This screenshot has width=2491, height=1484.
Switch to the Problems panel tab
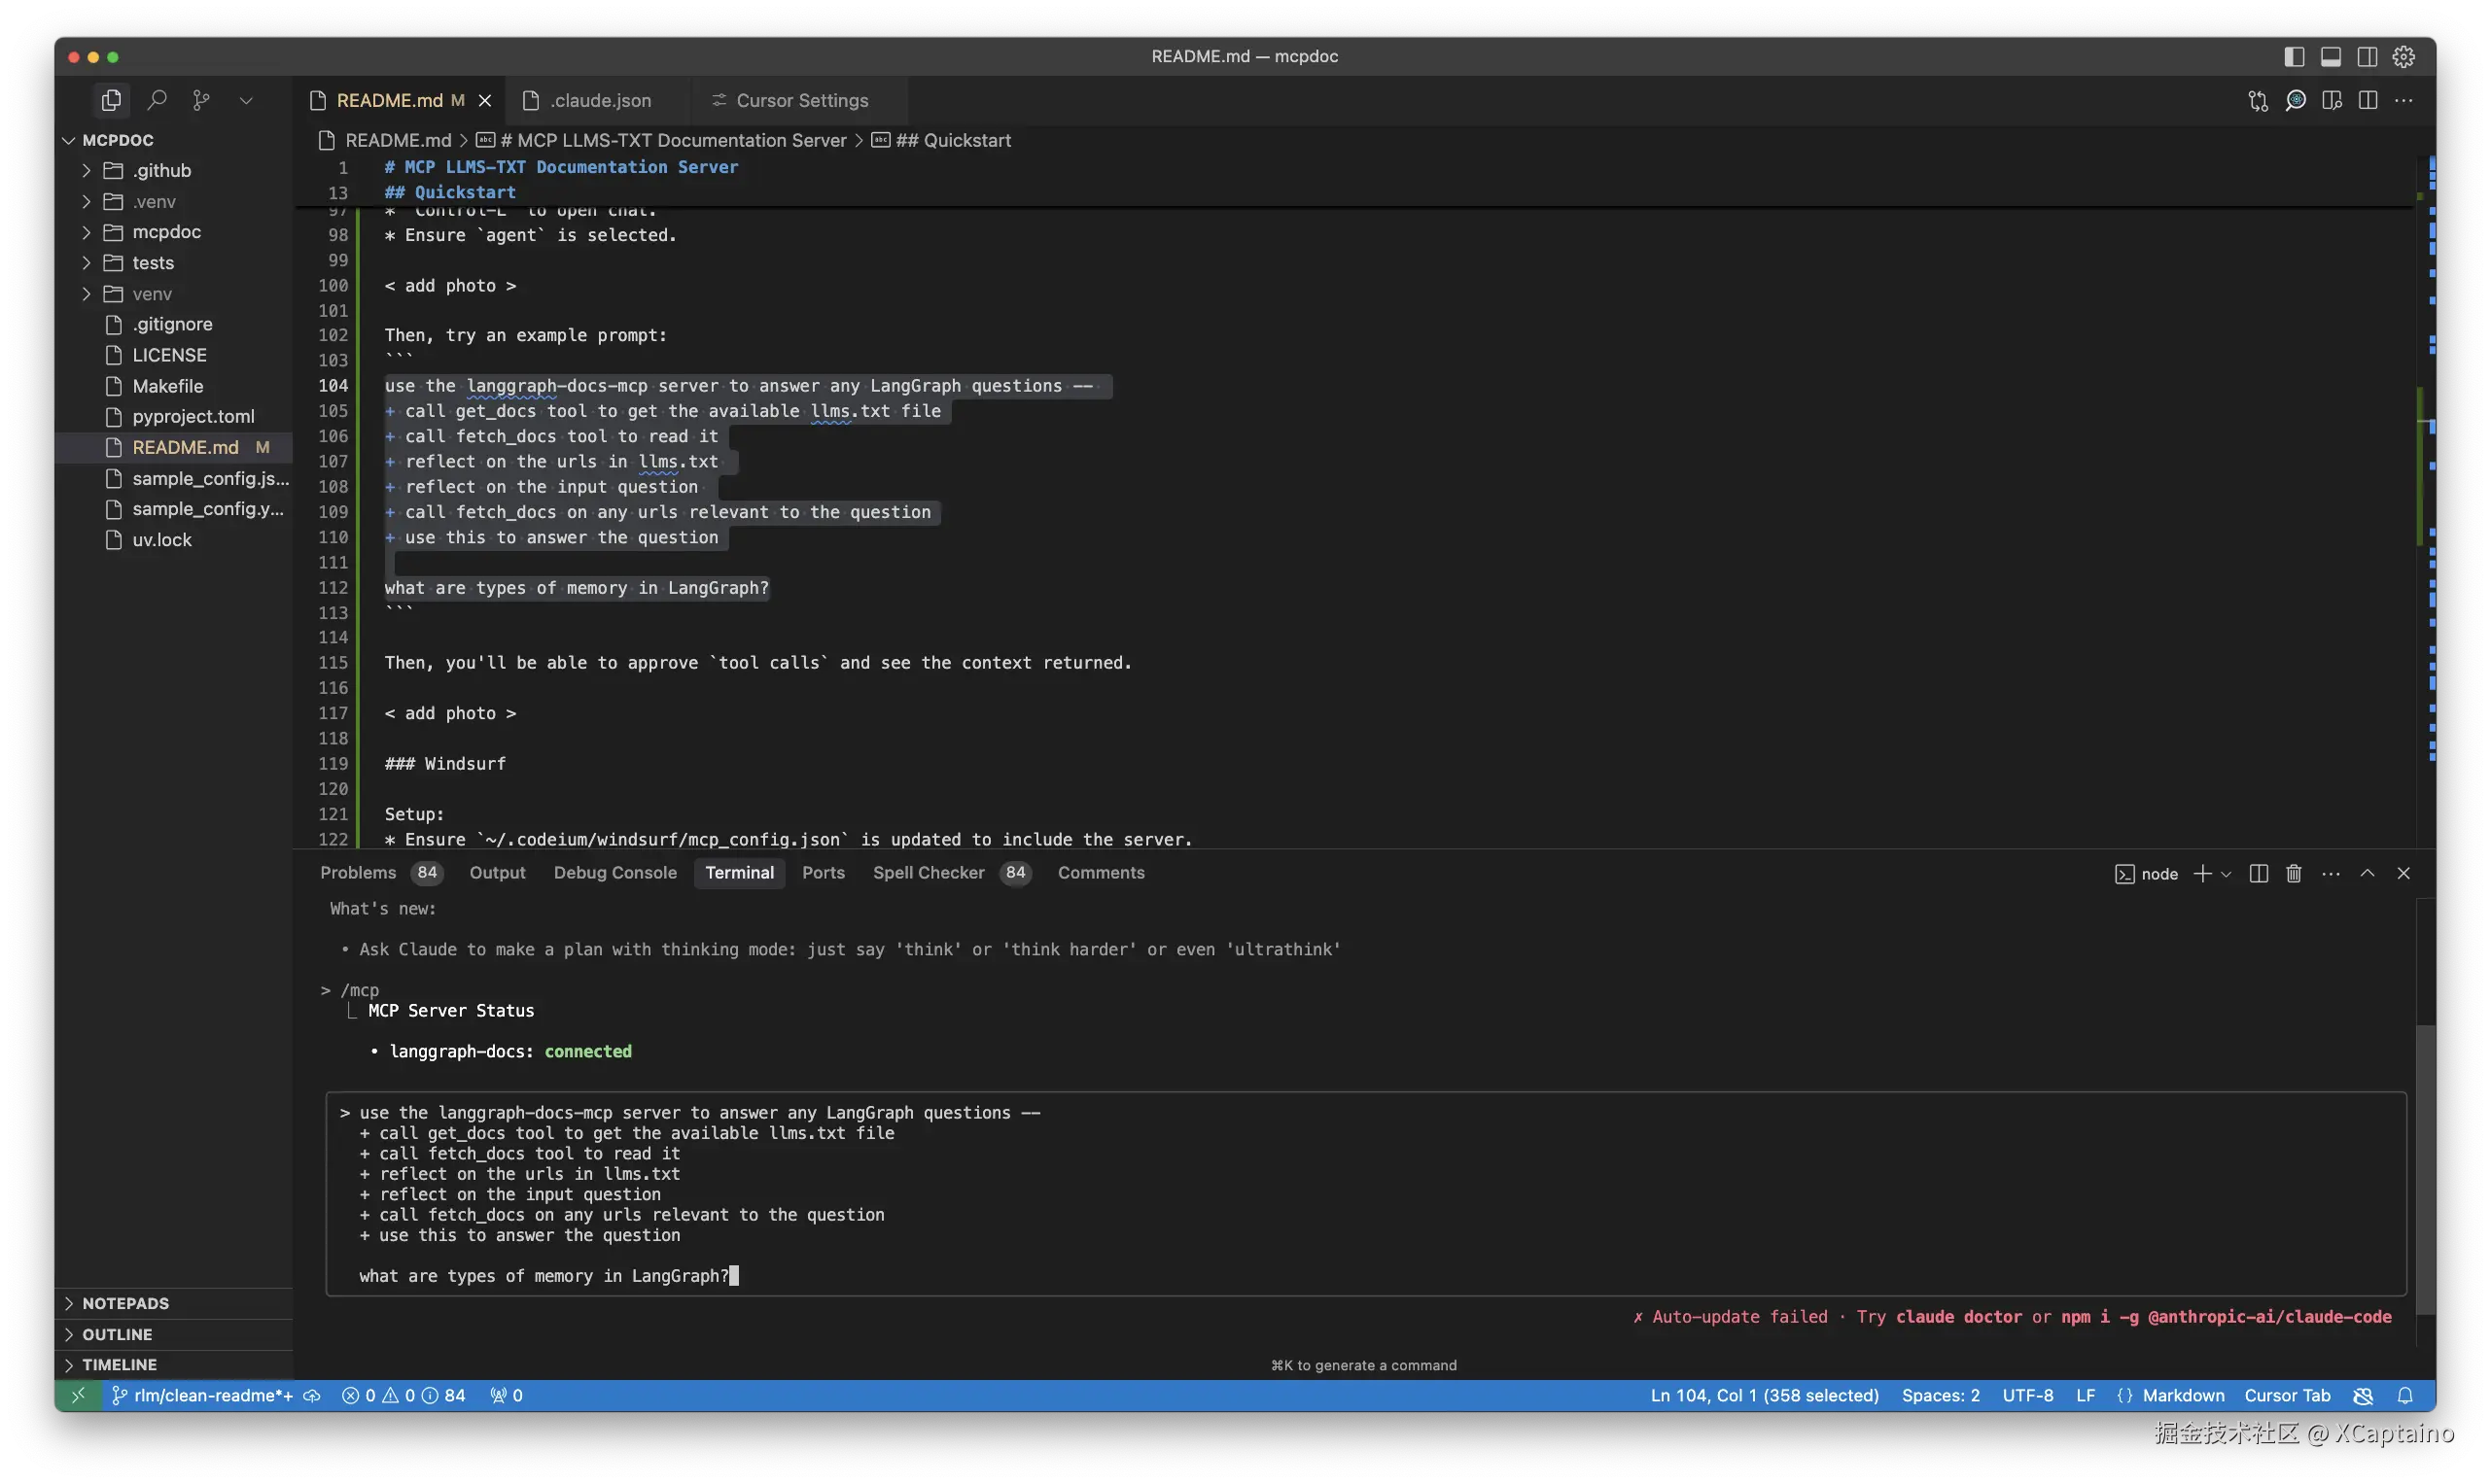coord(379,873)
